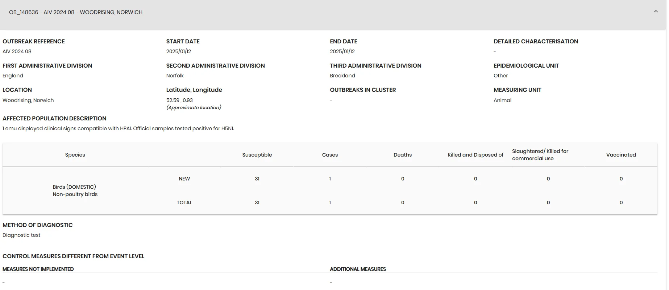Select the Outbreak Reference value AIV 2024 08

17,51
